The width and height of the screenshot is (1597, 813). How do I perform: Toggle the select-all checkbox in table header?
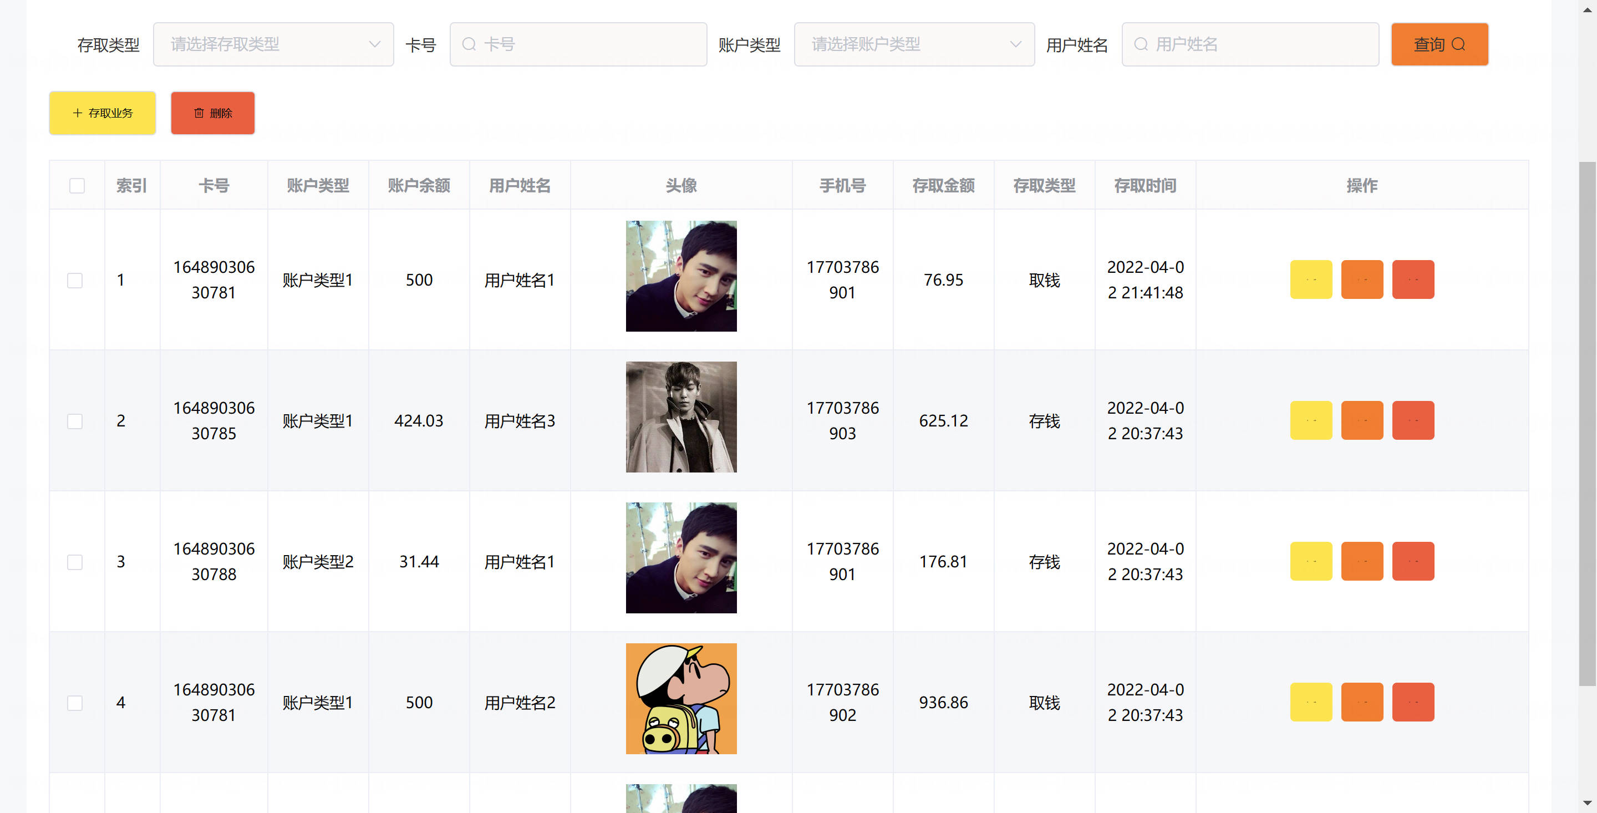click(x=77, y=185)
